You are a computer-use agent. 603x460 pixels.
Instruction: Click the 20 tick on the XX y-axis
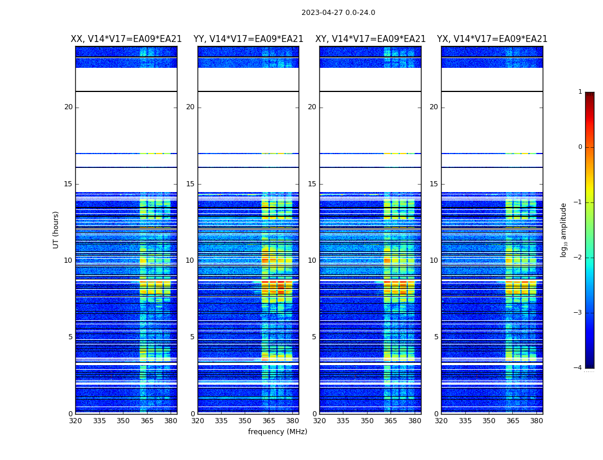(x=68, y=107)
